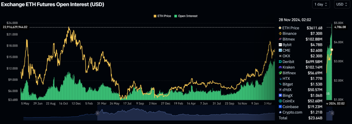Screen dimensions: 352x124
Task: Click the Bitfinex leaf icon
Action: [x=280, y=73]
